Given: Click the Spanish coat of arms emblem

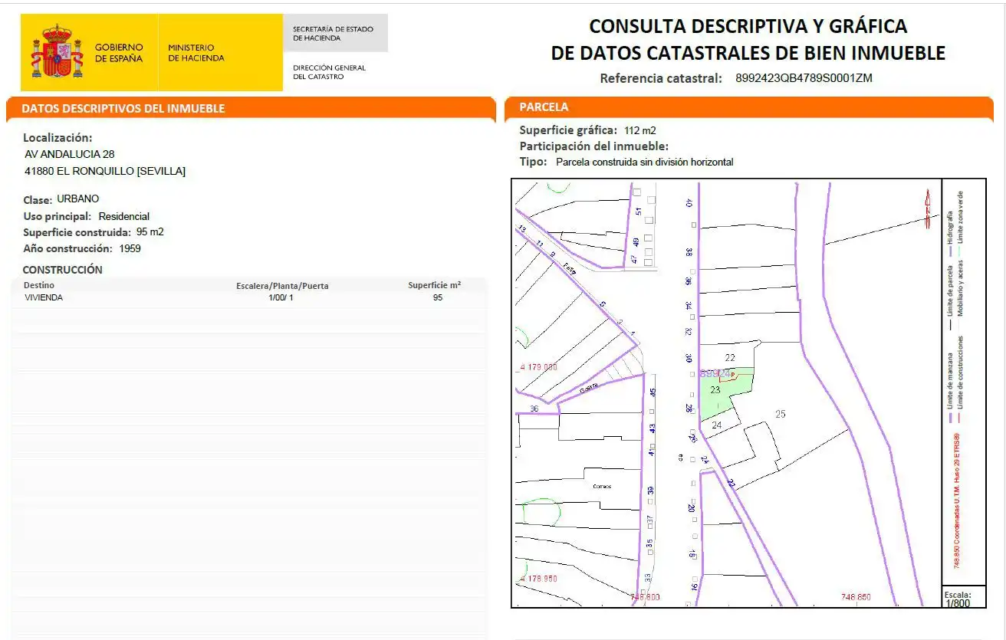Looking at the screenshot, I should [56, 51].
